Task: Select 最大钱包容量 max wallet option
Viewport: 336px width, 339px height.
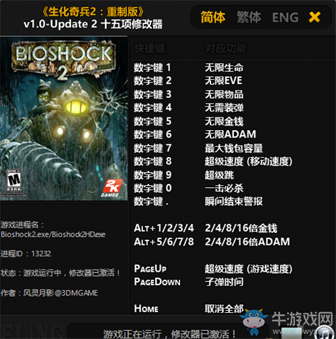Action: pyautogui.click(x=234, y=148)
